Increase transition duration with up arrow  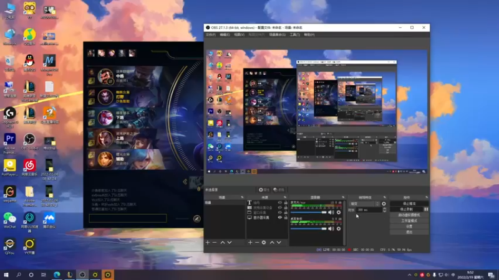pyautogui.click(x=384, y=208)
